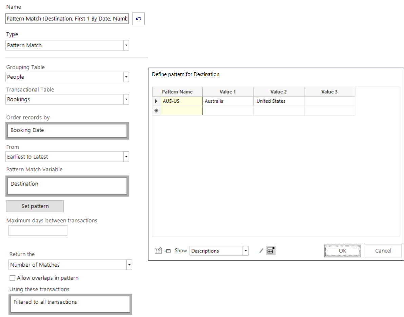Viewport: 404px width, 317px height.
Task: Click the Value 2 column header
Action: (x=279, y=92)
